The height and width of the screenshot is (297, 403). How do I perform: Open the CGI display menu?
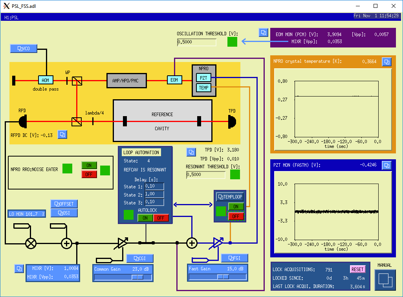coord(140,258)
